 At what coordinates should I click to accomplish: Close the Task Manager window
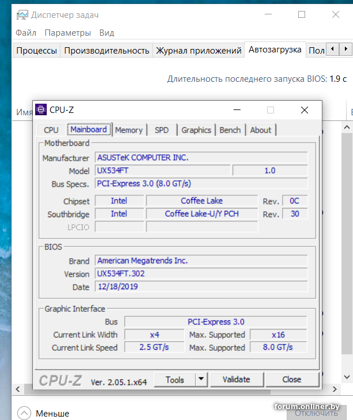(336, 14)
